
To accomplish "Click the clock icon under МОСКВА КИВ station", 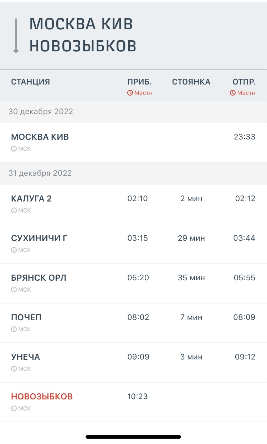I will tap(14, 149).
